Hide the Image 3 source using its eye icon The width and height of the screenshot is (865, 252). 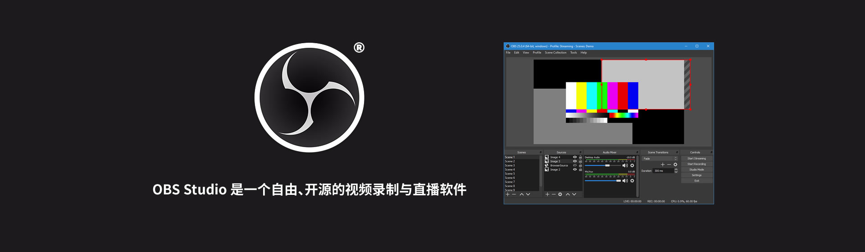click(575, 161)
